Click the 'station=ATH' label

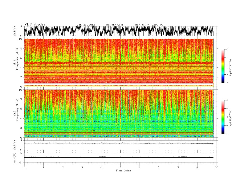114,25
